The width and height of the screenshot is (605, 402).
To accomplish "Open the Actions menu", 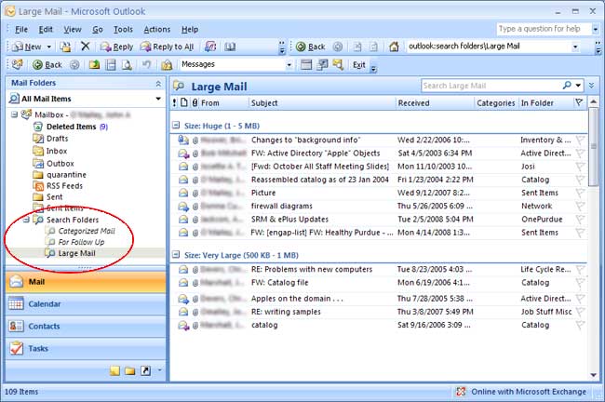I will [x=156, y=30].
